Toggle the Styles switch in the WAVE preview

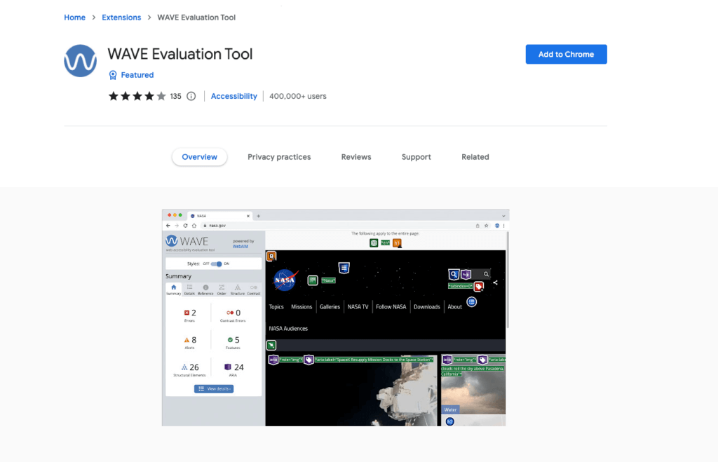pos(216,264)
